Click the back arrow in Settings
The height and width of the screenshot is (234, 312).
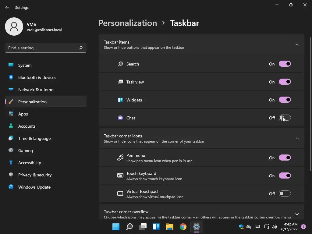7,7
